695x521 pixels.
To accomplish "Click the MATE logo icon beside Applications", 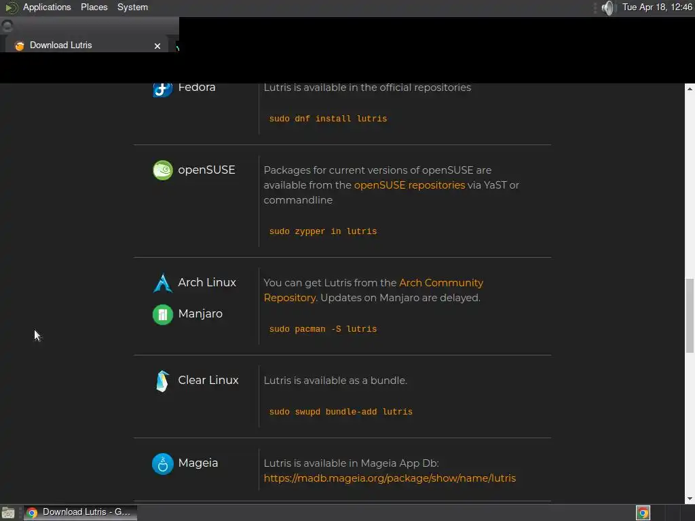I will tap(12, 7).
